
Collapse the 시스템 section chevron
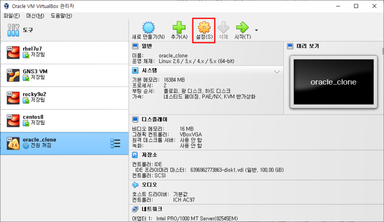coord(277,72)
